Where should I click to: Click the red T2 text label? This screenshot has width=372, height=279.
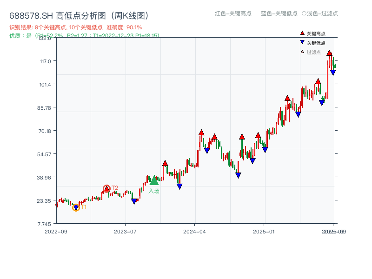click(x=115, y=188)
